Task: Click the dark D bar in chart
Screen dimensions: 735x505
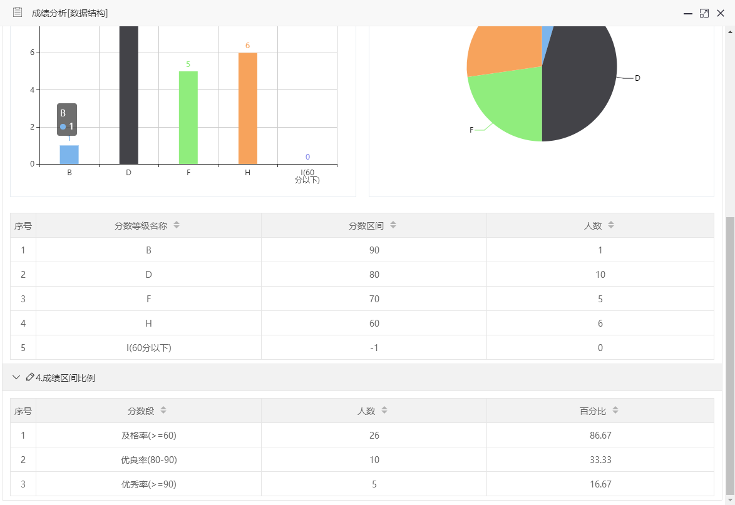Action: 129,95
